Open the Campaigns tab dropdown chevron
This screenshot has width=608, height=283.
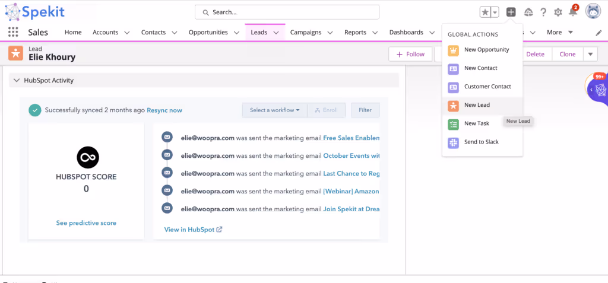(x=330, y=33)
